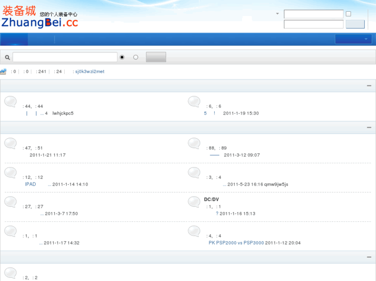Click forum bubble icon with counts 88, 89
376x281 pixels.
pos(194,143)
